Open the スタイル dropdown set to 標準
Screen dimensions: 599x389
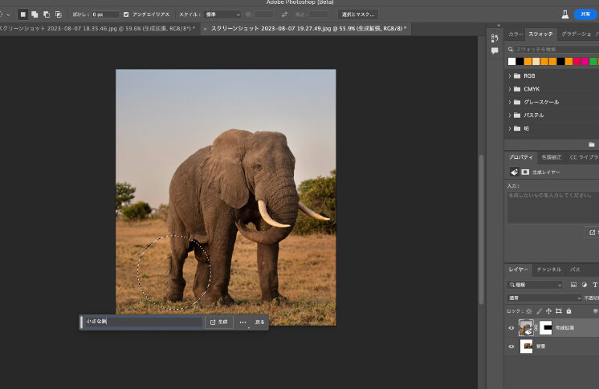[222, 14]
